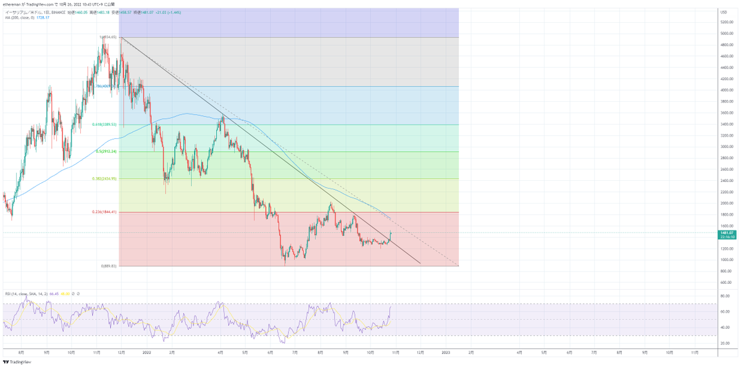Click the 2023 label on time axis
This screenshot has width=741, height=367.
pos(445,353)
